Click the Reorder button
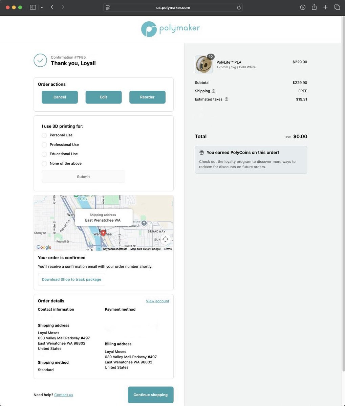The height and width of the screenshot is (406, 345). pos(147,97)
